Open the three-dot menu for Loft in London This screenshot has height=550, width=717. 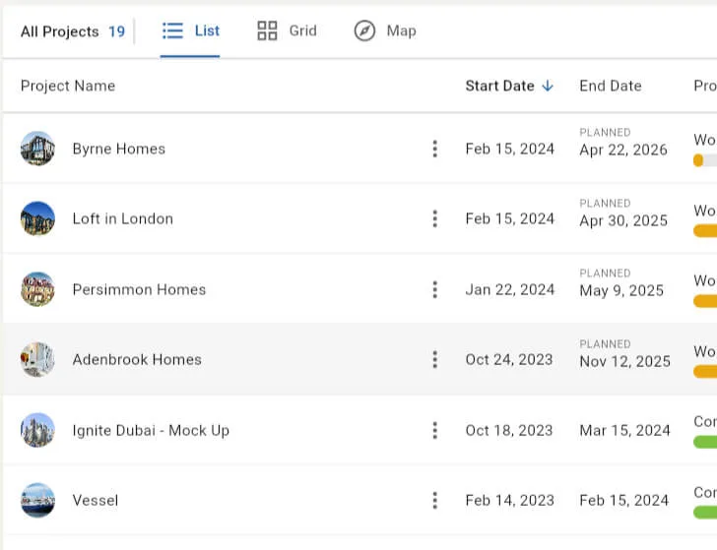coord(434,218)
